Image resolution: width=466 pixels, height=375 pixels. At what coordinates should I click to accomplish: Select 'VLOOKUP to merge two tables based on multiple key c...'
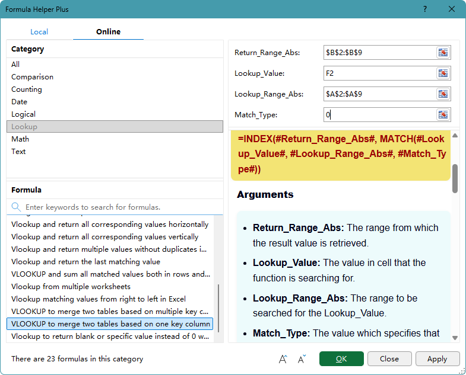(110, 312)
